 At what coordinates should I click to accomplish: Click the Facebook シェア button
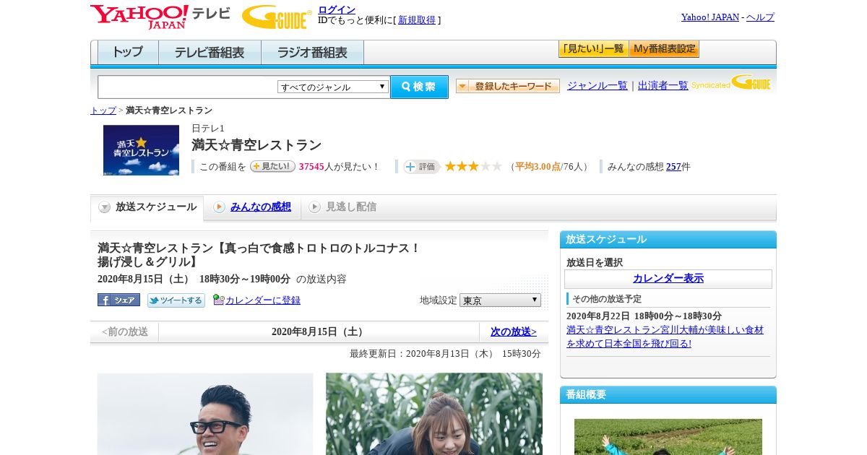point(118,300)
